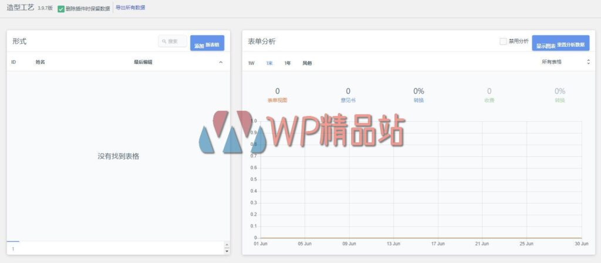Click the 添加 新表格 button
The width and height of the screenshot is (601, 263).
point(207,43)
